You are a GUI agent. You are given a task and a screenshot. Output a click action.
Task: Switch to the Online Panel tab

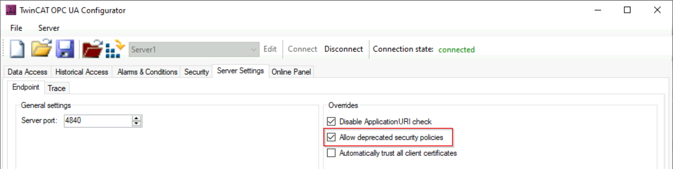click(x=291, y=72)
